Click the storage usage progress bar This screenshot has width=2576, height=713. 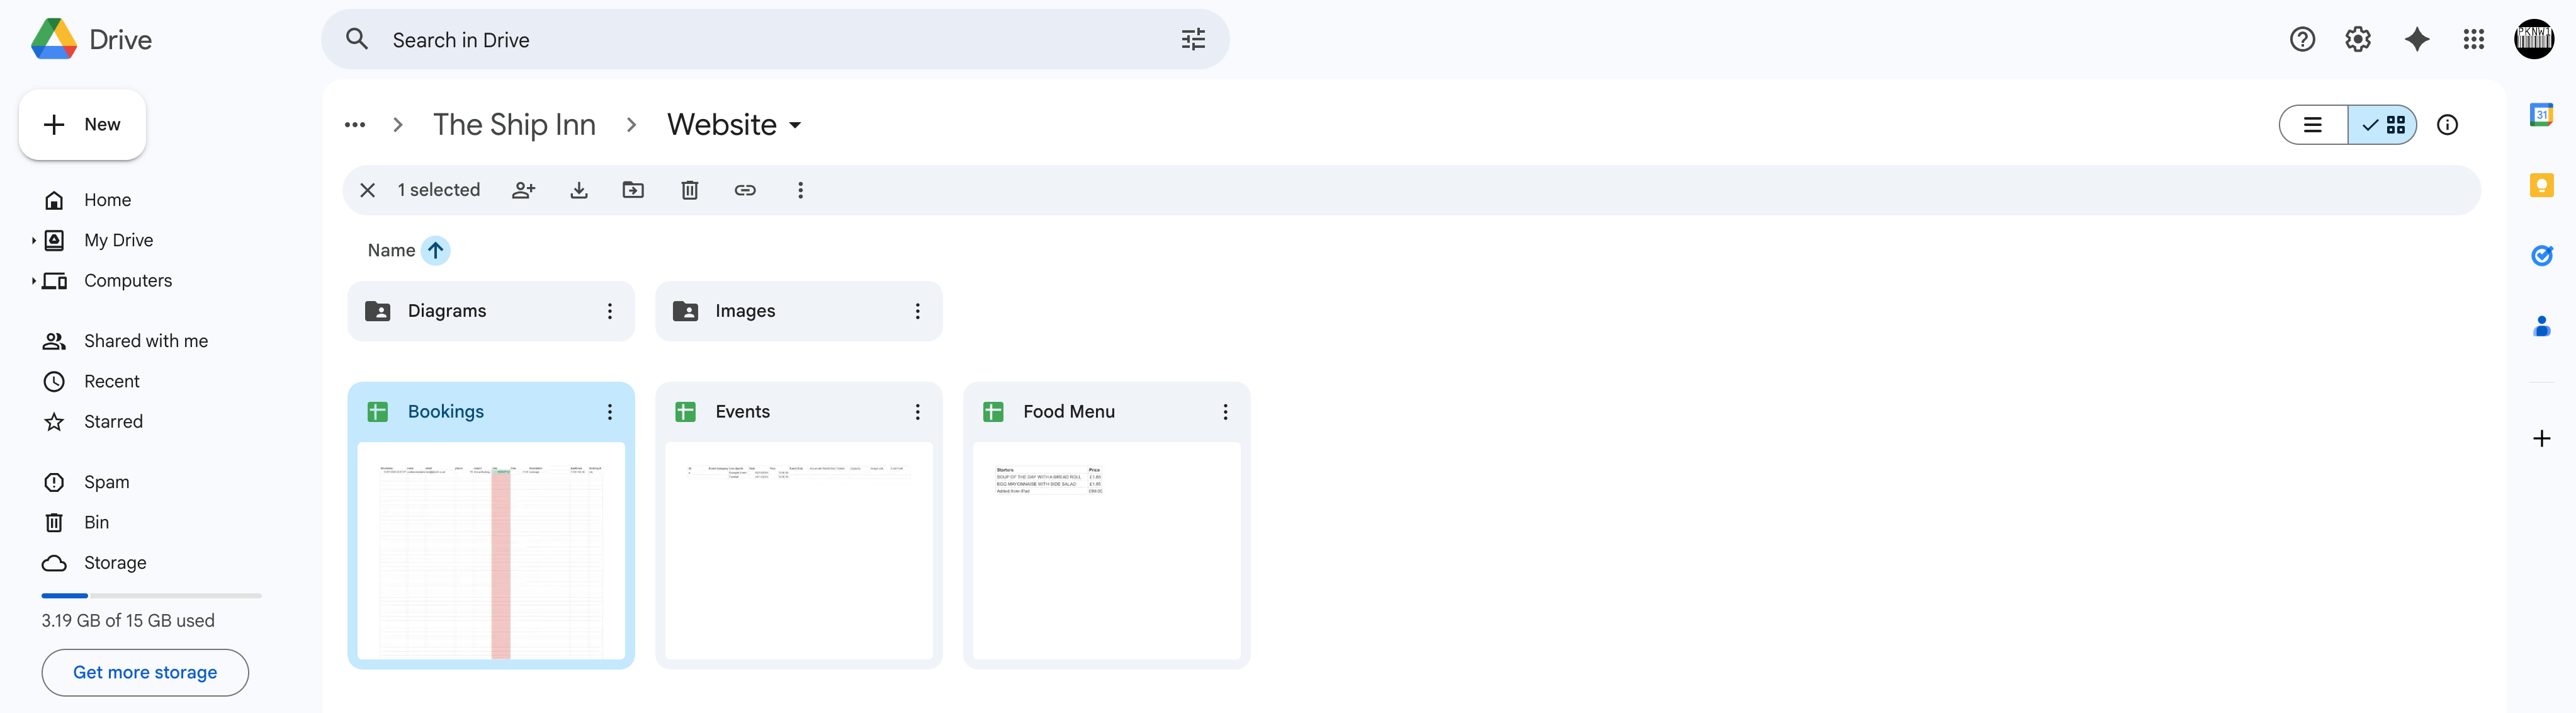[151, 595]
